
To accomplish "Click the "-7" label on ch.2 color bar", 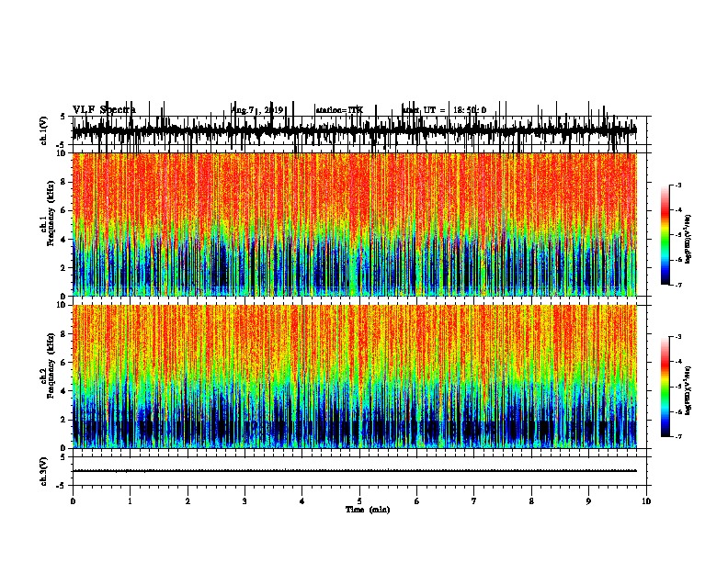I will point(678,436).
